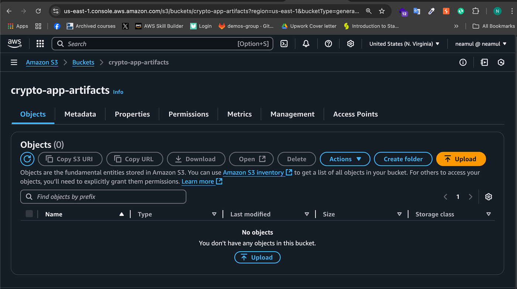Go to previous page of objects
Screen dimensions: 517x289
click(445, 197)
